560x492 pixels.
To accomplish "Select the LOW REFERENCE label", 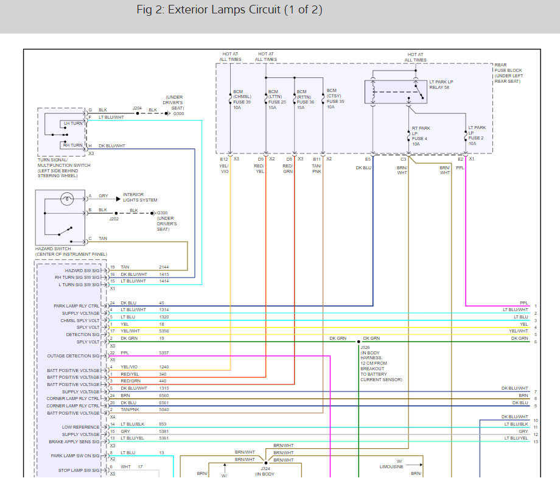I will click(x=81, y=427).
